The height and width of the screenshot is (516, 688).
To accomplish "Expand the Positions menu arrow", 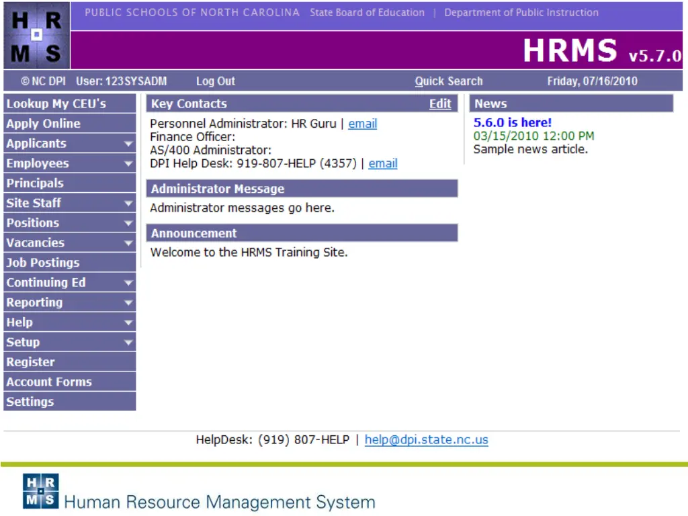I will pyautogui.click(x=128, y=223).
